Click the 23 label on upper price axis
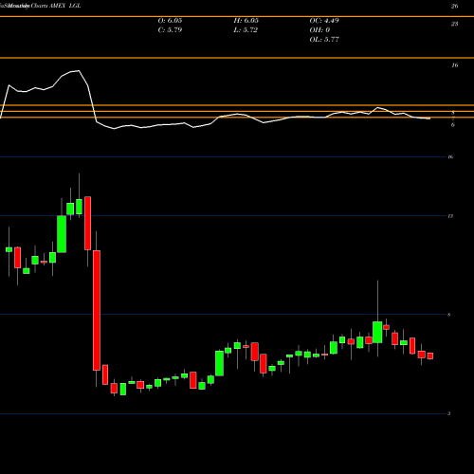 click(454, 24)
